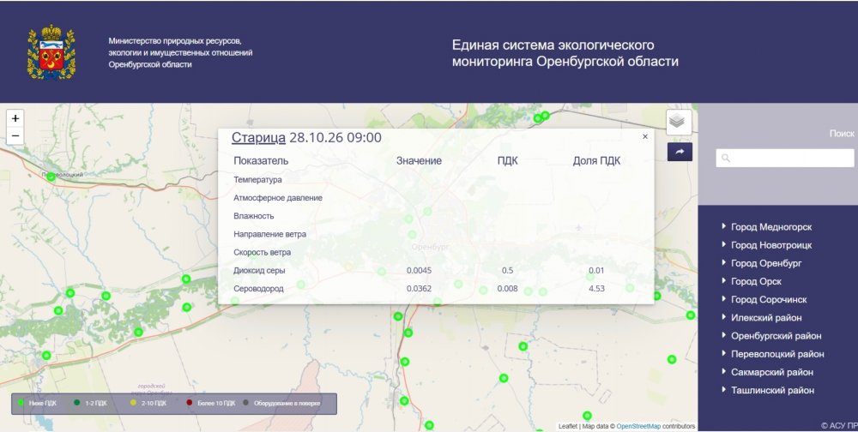Click the Температура row label
Viewport: 858px width, 432px height.
click(x=257, y=179)
